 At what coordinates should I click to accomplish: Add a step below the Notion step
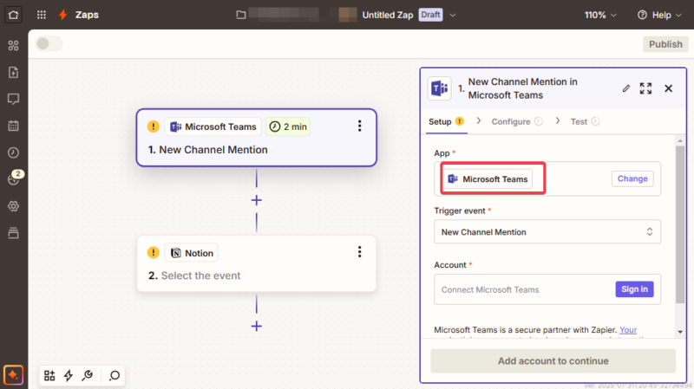click(256, 327)
